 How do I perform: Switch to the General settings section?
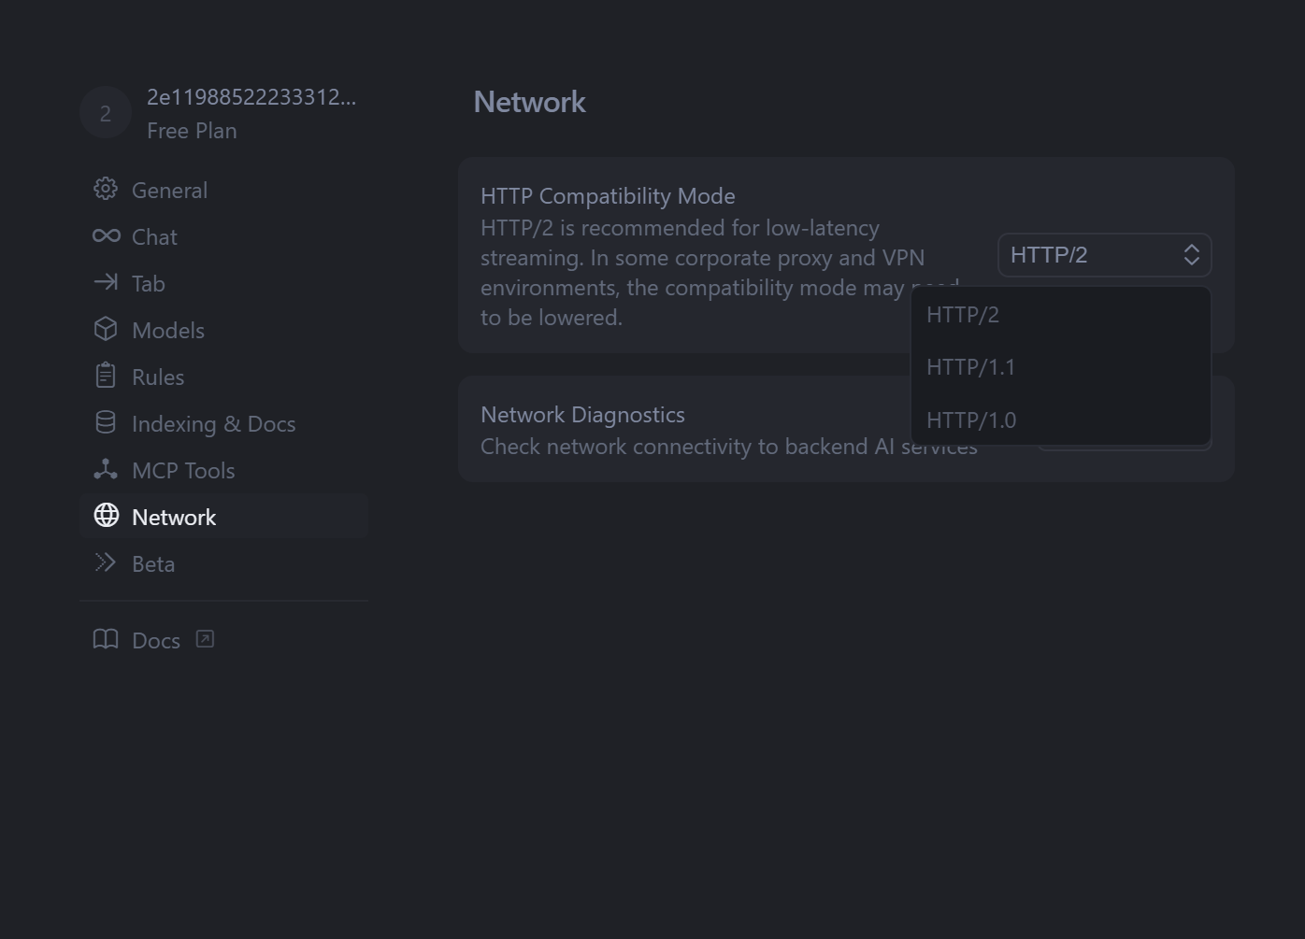coord(169,190)
